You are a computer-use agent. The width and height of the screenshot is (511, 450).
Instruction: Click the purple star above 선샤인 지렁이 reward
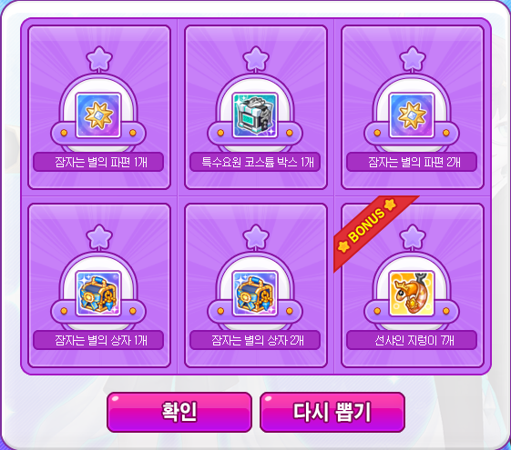click(x=413, y=236)
